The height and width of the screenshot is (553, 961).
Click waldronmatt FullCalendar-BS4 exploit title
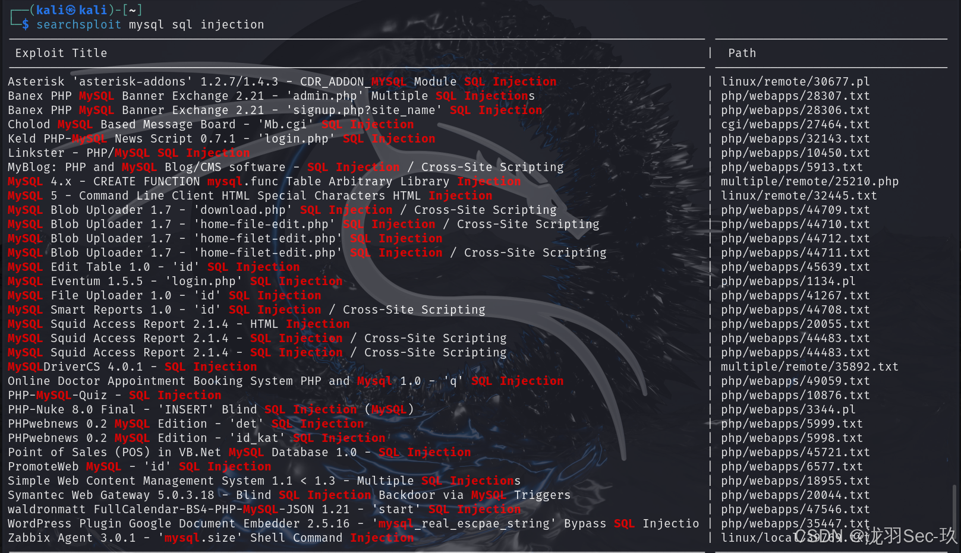point(264,509)
